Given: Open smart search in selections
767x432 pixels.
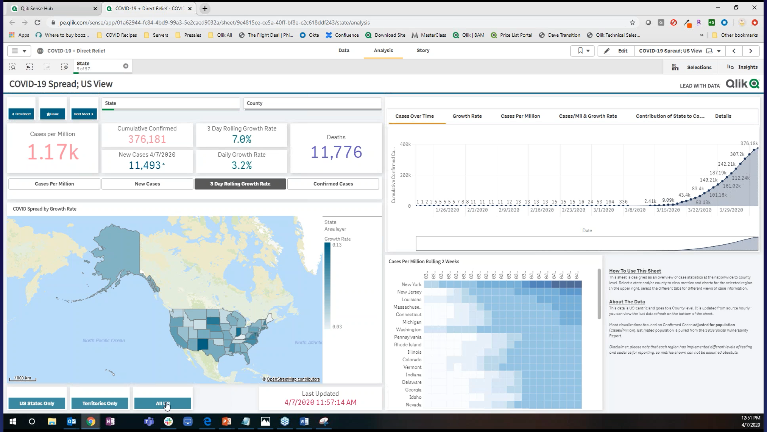Looking at the screenshot, I should [x=12, y=67].
